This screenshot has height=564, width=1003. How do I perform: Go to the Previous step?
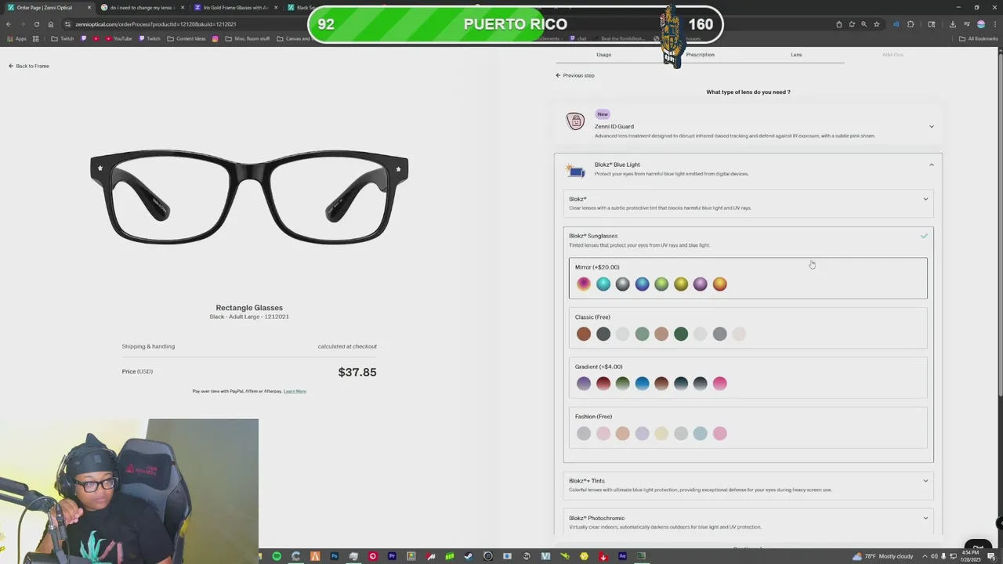click(575, 75)
